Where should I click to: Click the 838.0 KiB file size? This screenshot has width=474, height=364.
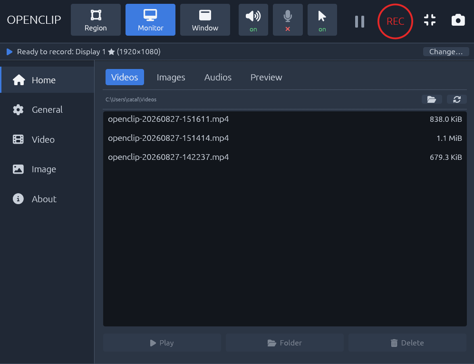pos(445,119)
